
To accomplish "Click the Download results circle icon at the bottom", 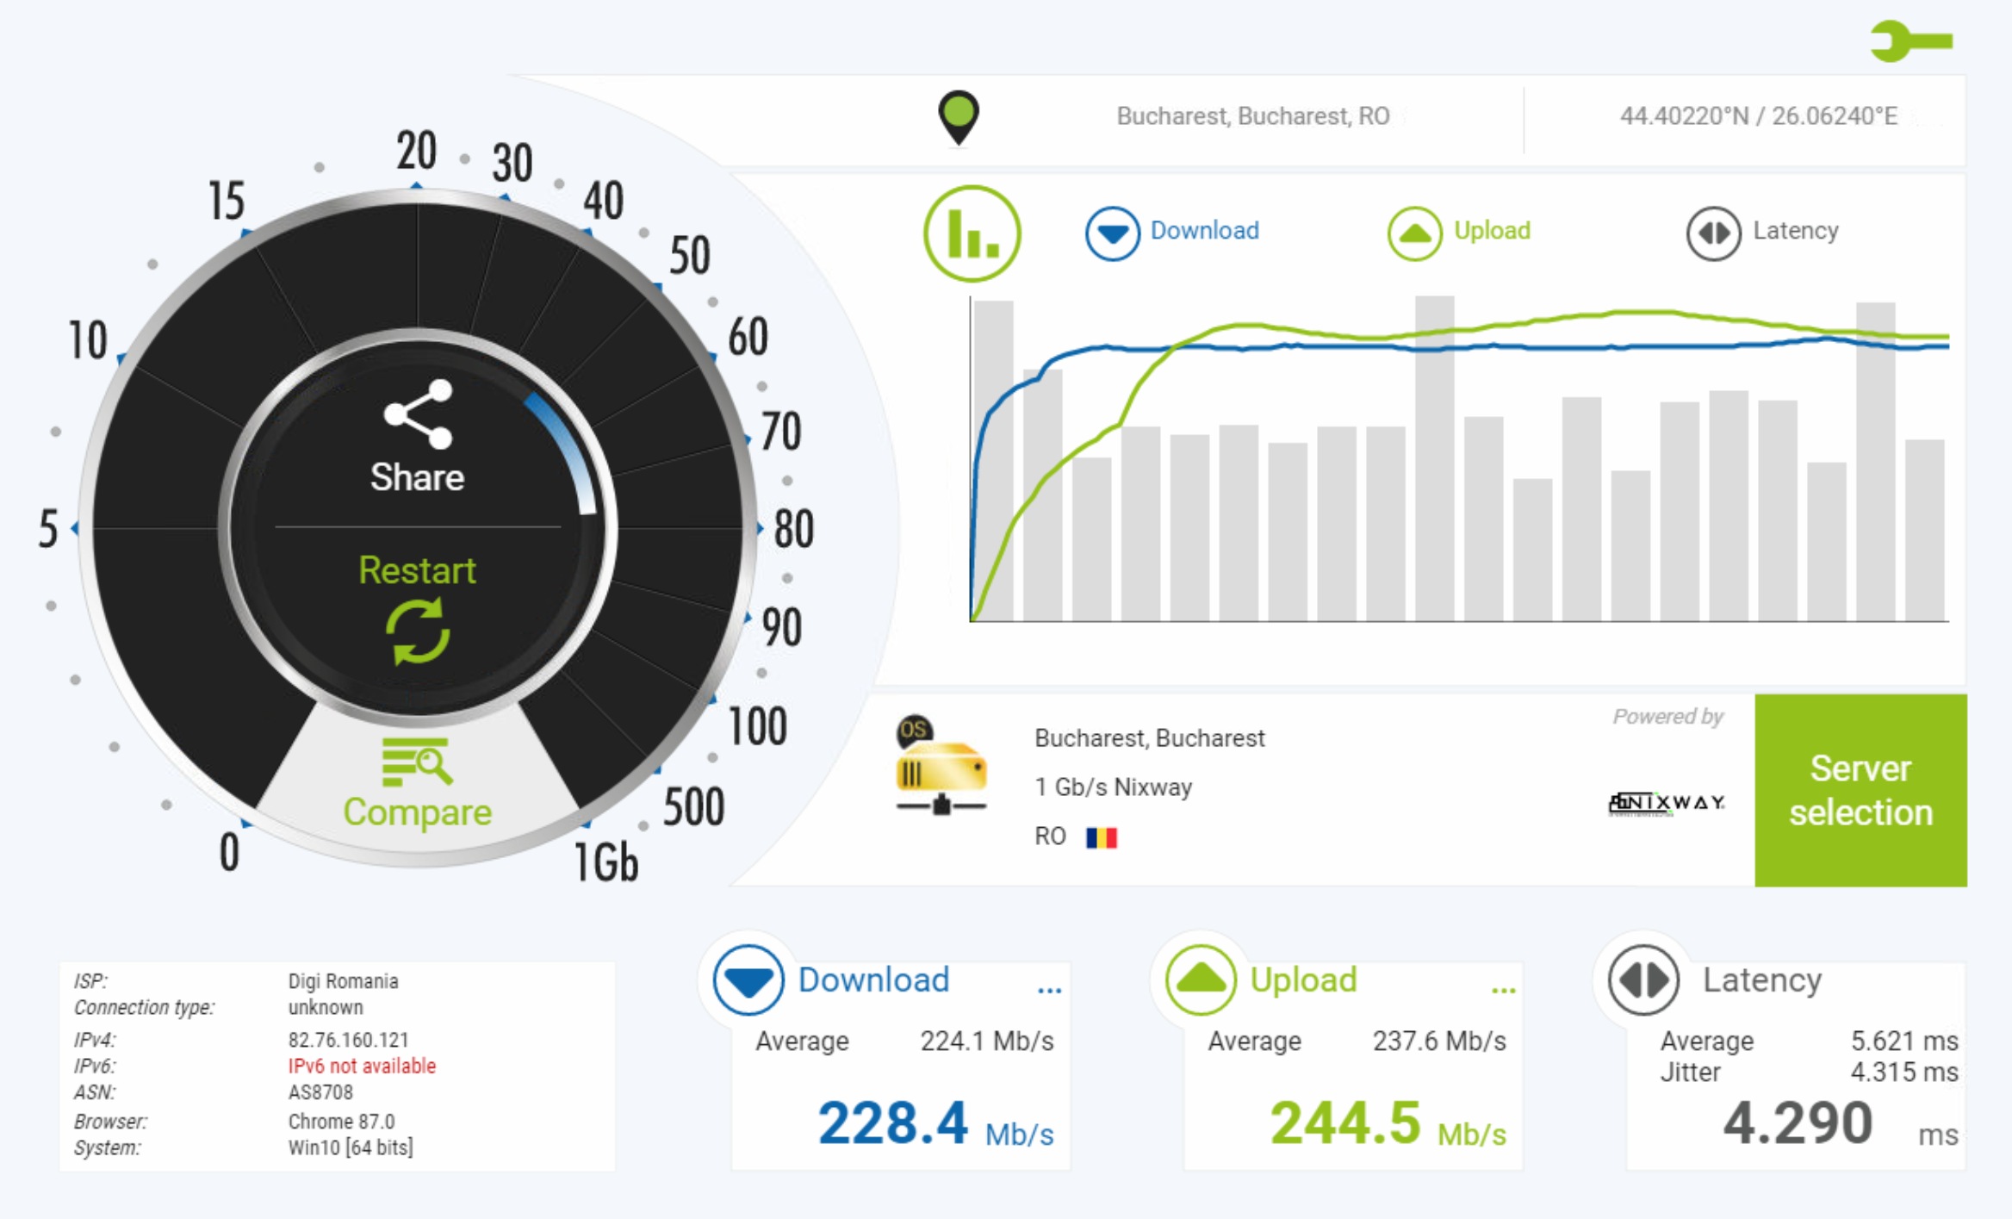I will click(x=748, y=980).
